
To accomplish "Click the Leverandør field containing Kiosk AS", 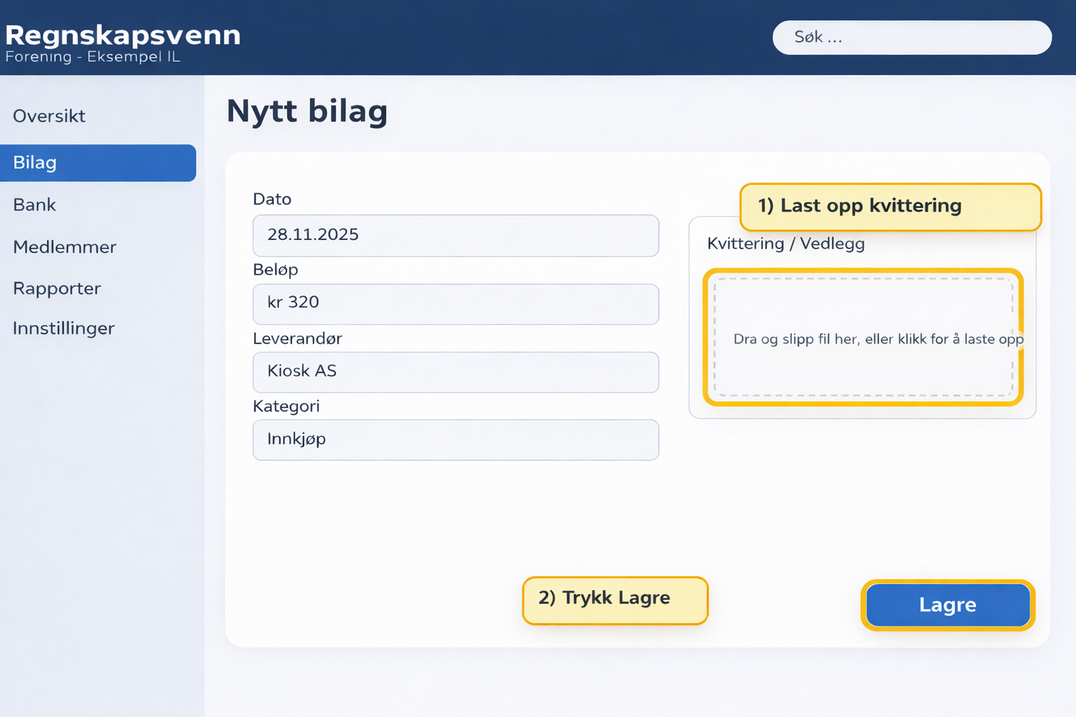I will 455,372.
